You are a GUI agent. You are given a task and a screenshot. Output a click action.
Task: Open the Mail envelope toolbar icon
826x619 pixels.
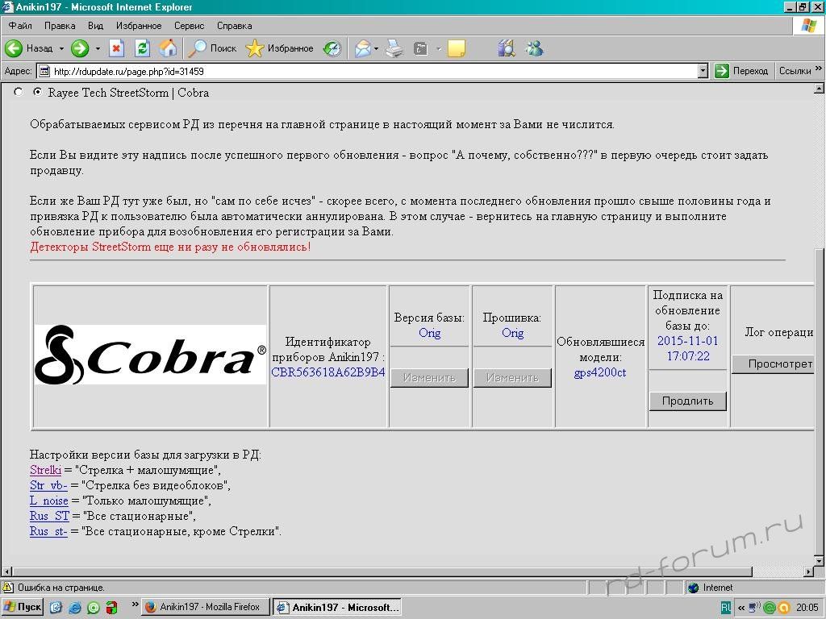point(362,48)
